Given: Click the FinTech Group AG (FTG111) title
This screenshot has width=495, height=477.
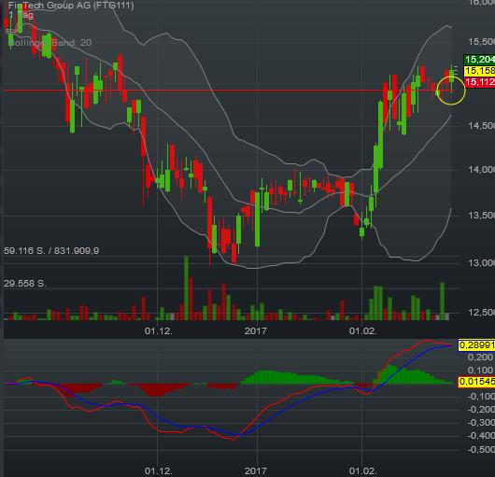Looking at the screenshot, I should pos(71,6).
